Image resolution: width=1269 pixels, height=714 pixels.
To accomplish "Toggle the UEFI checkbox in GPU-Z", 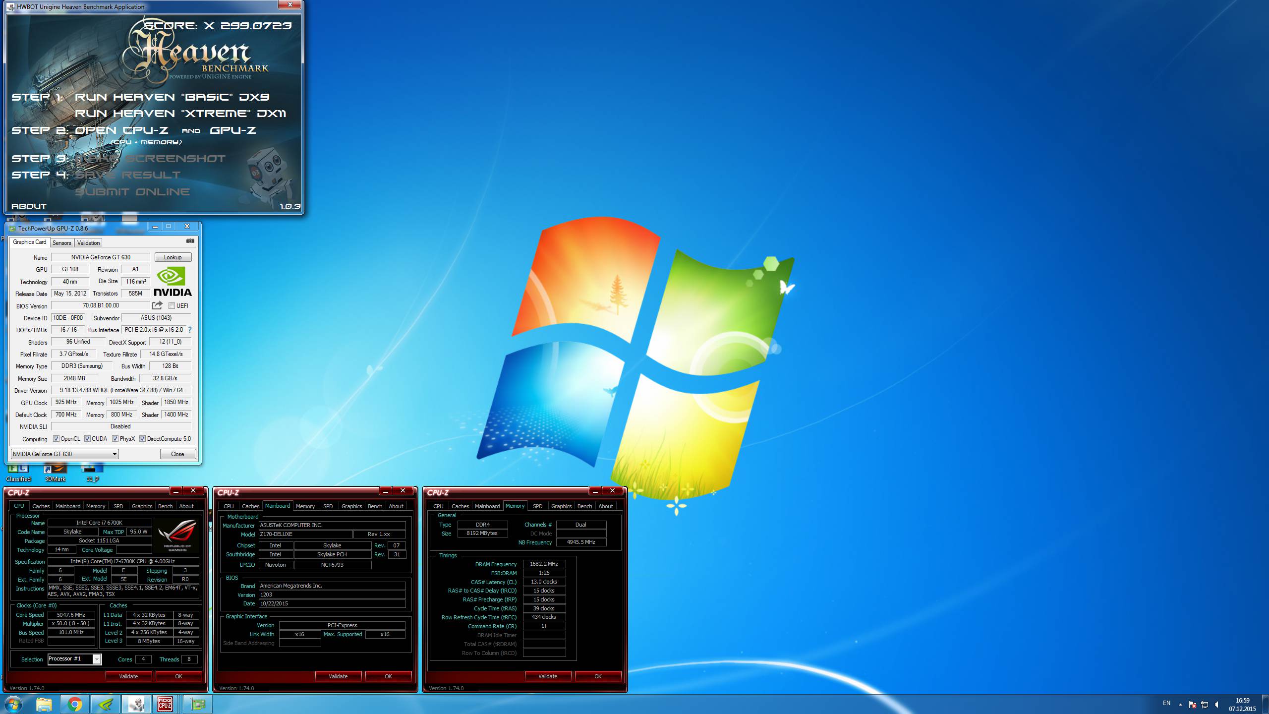I will (x=172, y=306).
